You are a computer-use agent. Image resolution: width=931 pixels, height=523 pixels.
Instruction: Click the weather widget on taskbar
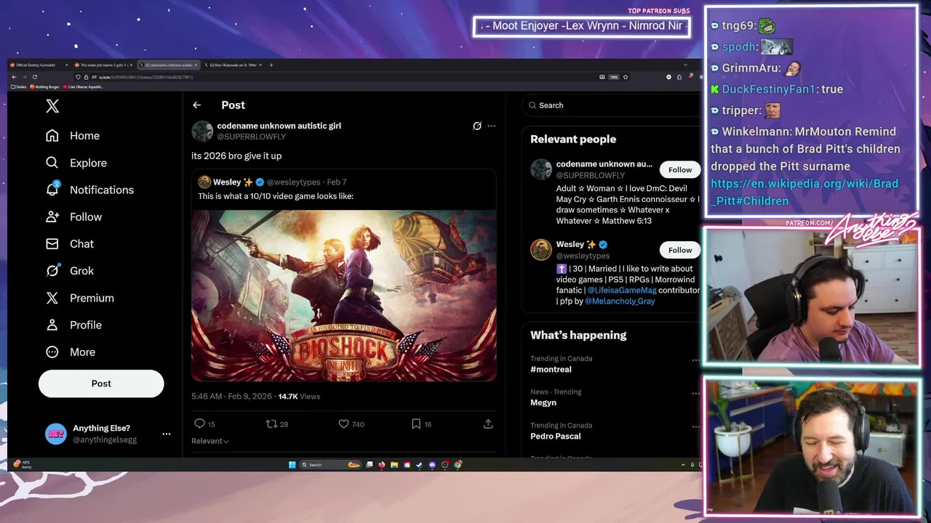(22, 464)
